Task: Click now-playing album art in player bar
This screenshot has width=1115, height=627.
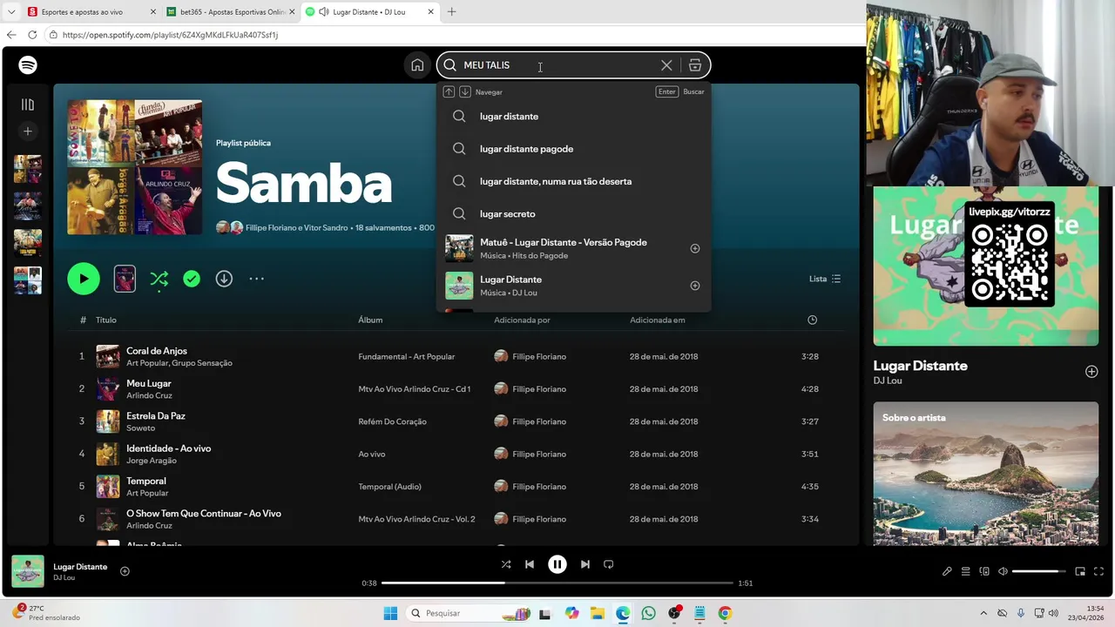Action: coord(28,571)
